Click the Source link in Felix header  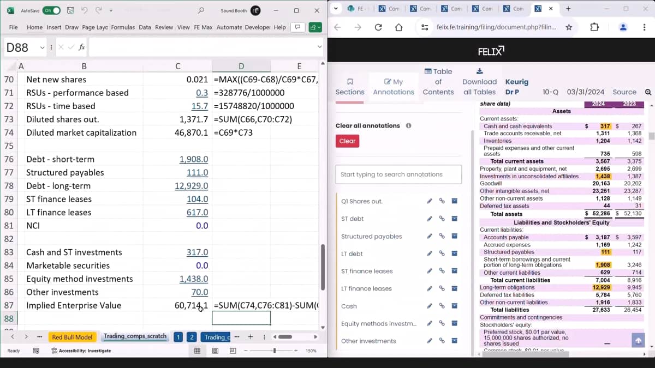pos(624,92)
